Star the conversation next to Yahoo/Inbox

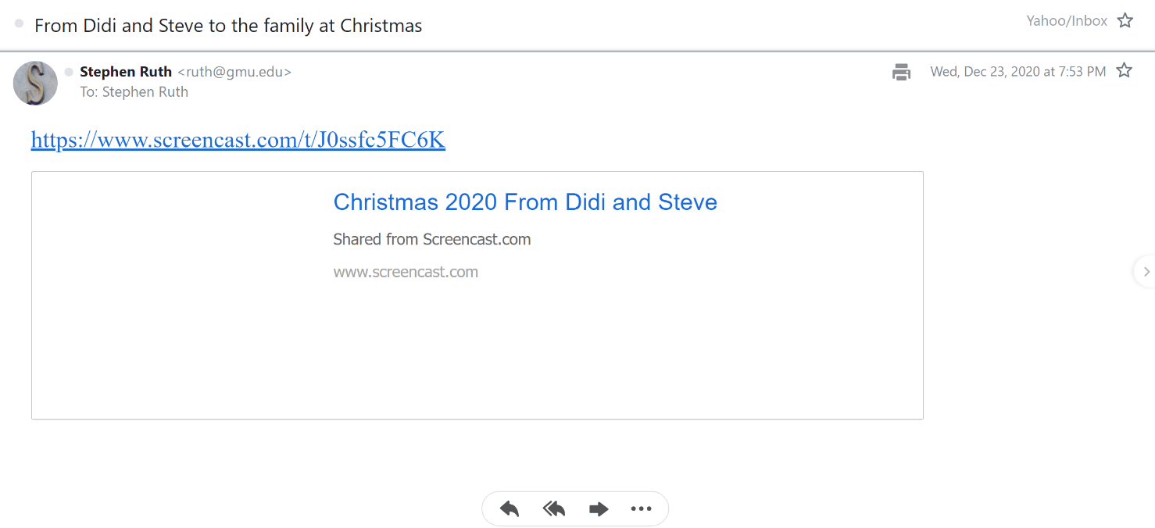1125,21
